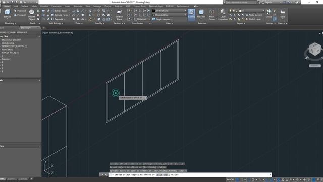Open the Home ribbon tab
This screenshot has width=323, height=182.
click(x=7, y=6)
